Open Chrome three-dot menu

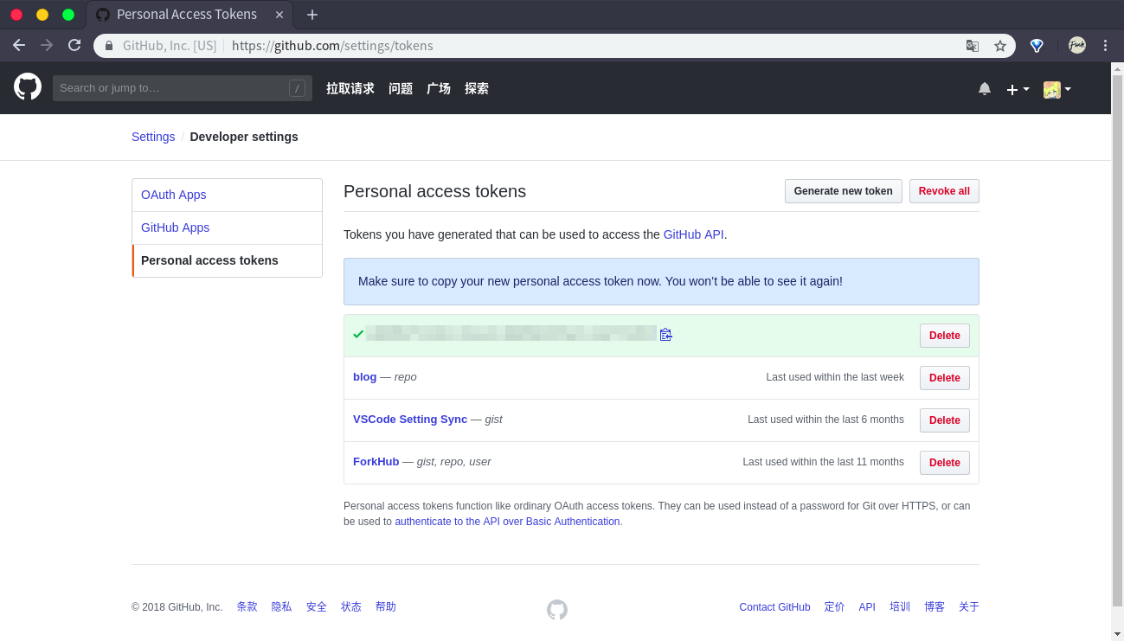tap(1105, 45)
